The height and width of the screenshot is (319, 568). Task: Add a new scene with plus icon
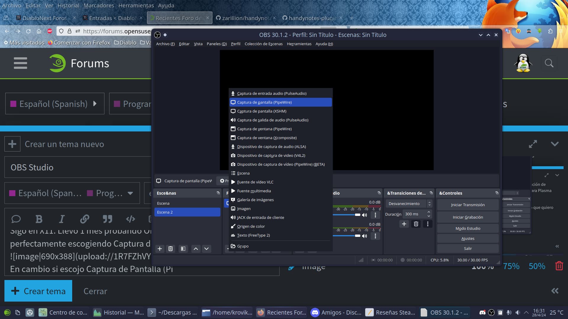(x=160, y=249)
